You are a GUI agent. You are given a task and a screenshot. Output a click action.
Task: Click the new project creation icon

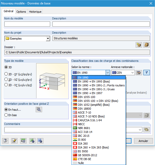(x=139, y=45)
